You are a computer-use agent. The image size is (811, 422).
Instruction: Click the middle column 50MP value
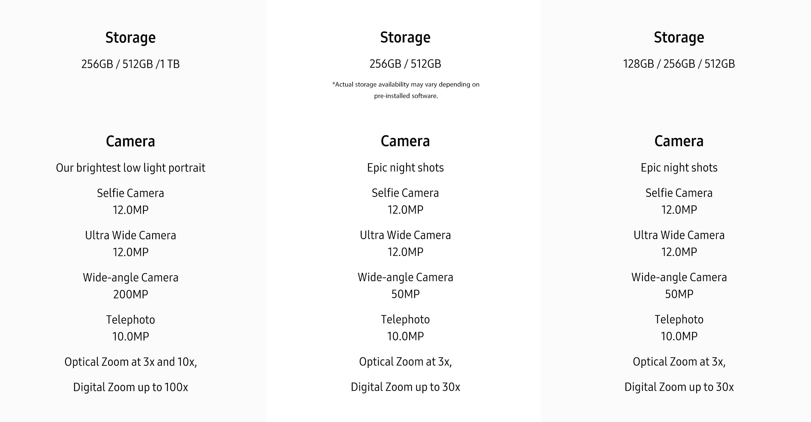pos(405,294)
